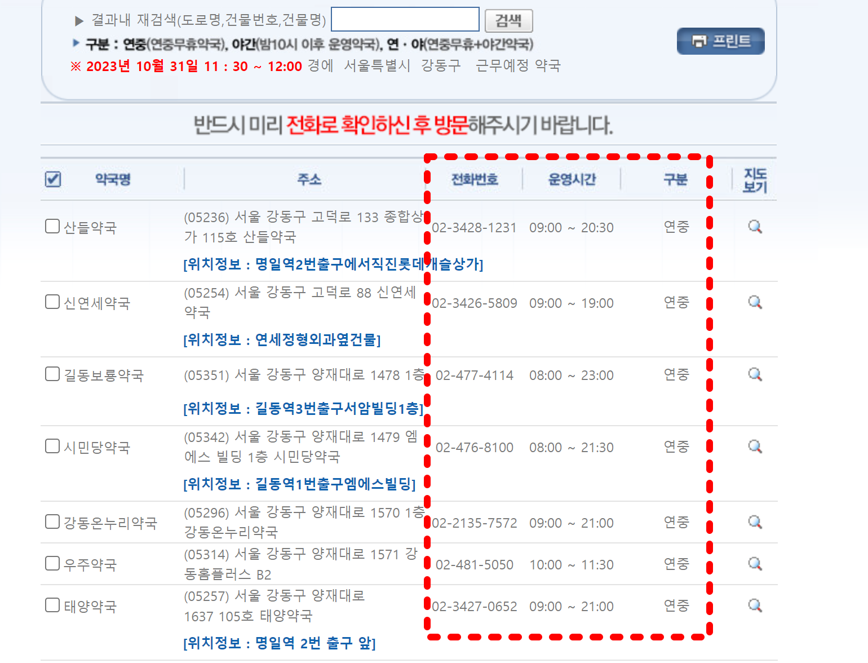
Task: Click location info 명일역2번출구에서직진롯데캐슬상가
Action: (x=333, y=264)
